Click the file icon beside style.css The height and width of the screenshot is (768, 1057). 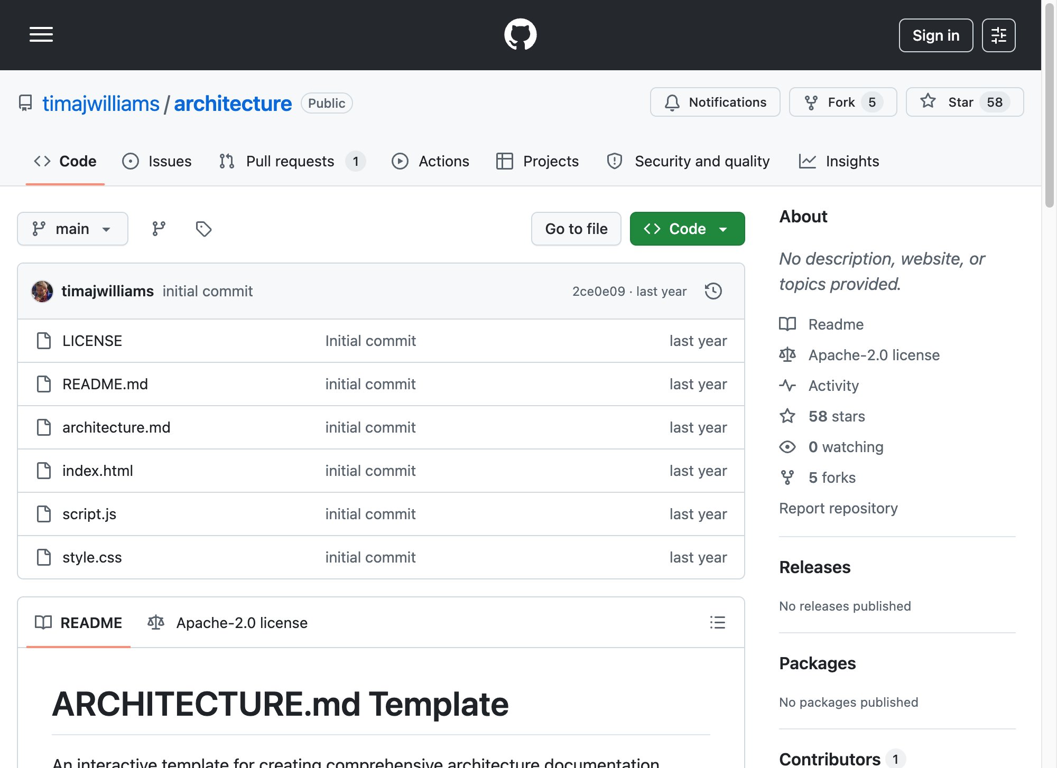coord(44,557)
